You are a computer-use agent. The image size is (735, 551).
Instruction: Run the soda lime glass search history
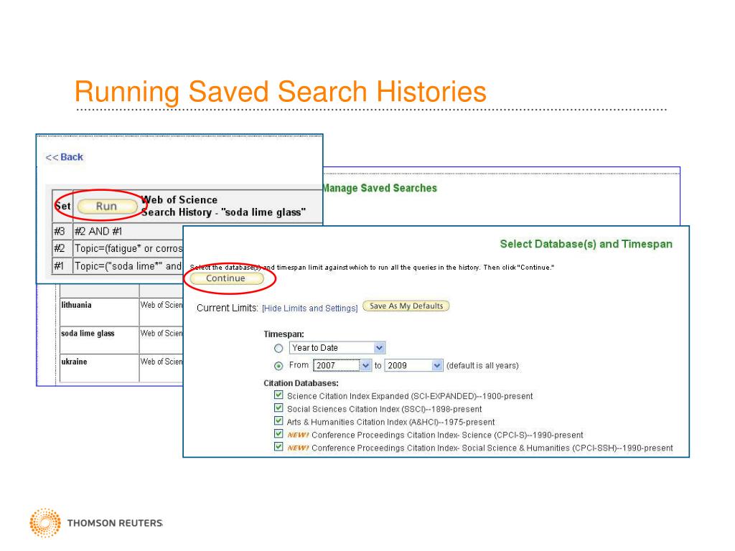pos(107,207)
